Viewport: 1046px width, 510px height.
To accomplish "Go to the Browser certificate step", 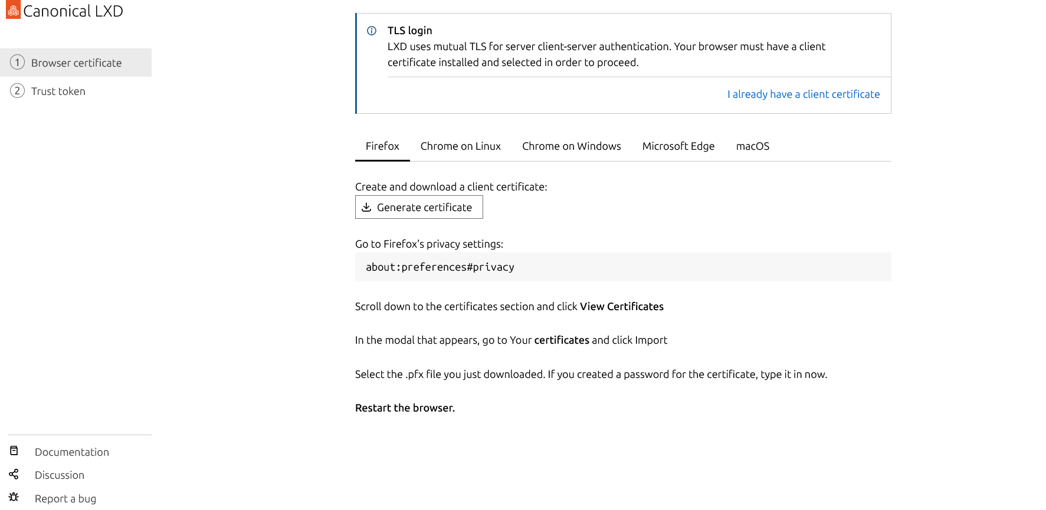I will [x=76, y=63].
